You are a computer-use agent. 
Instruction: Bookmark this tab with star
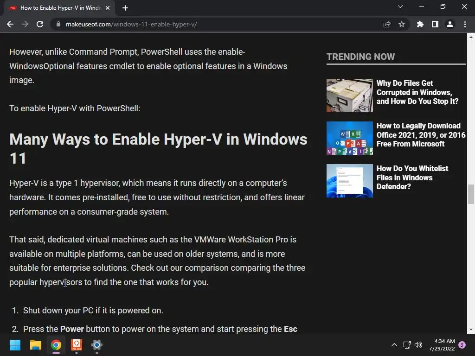(401, 24)
